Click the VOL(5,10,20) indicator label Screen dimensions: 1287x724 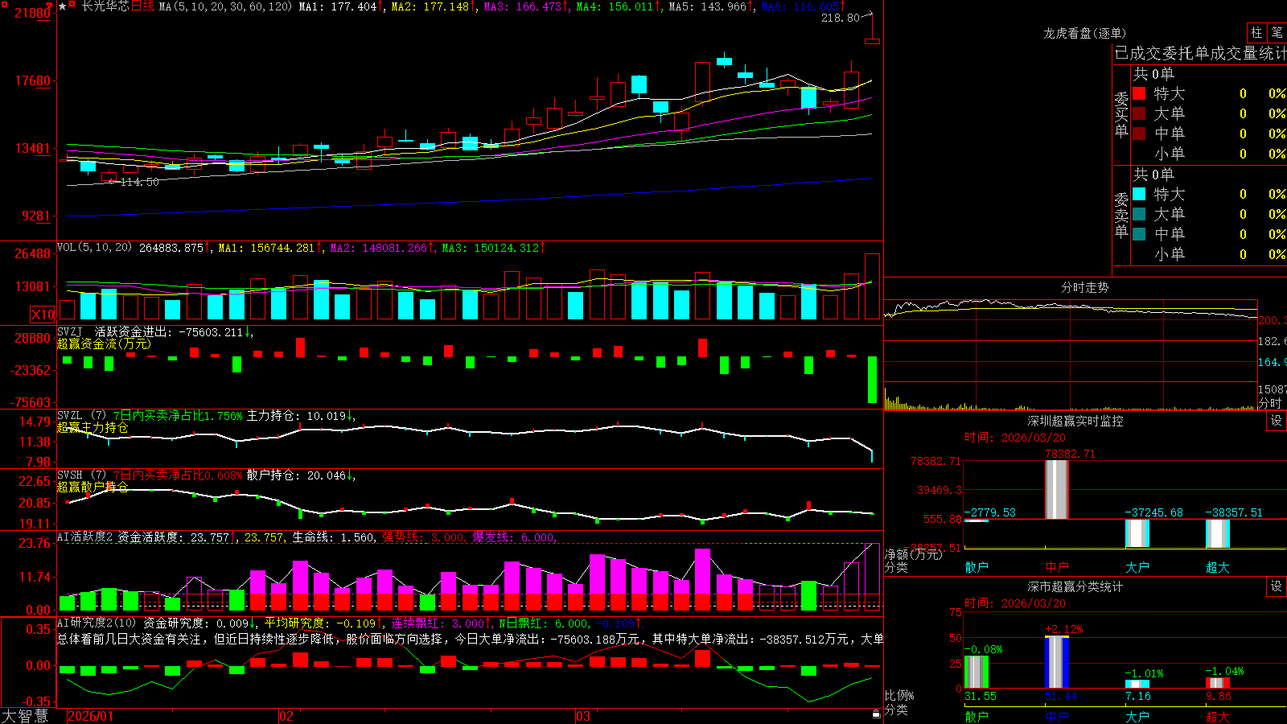(94, 248)
